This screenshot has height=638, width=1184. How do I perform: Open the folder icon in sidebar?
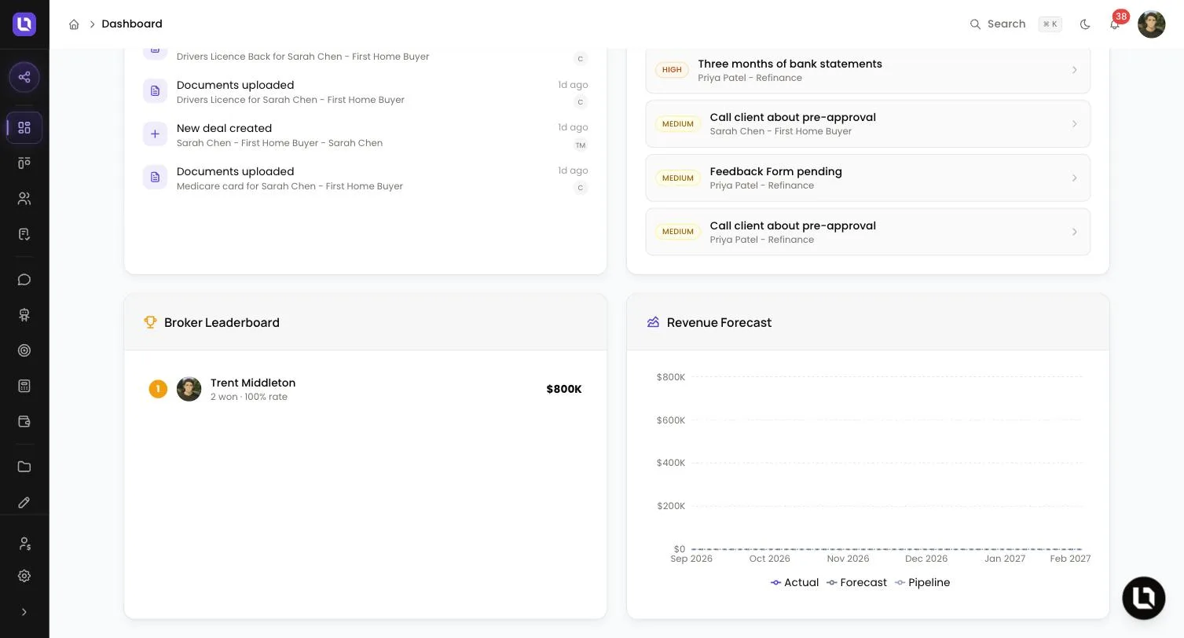click(24, 467)
